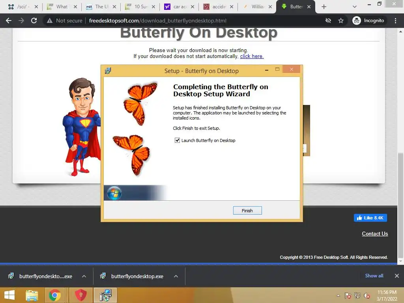Go forward with the browser forward arrow

[x=21, y=21]
